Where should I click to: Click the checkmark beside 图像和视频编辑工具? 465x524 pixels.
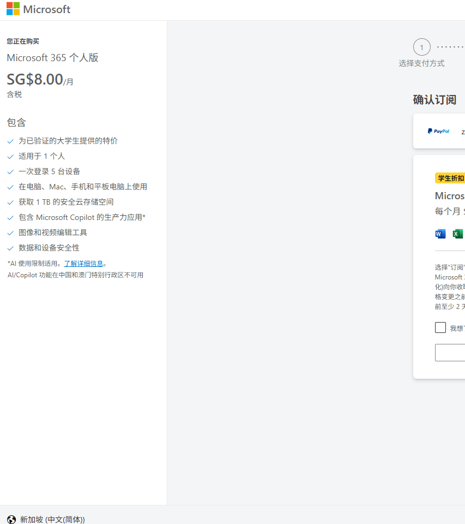tap(10, 232)
